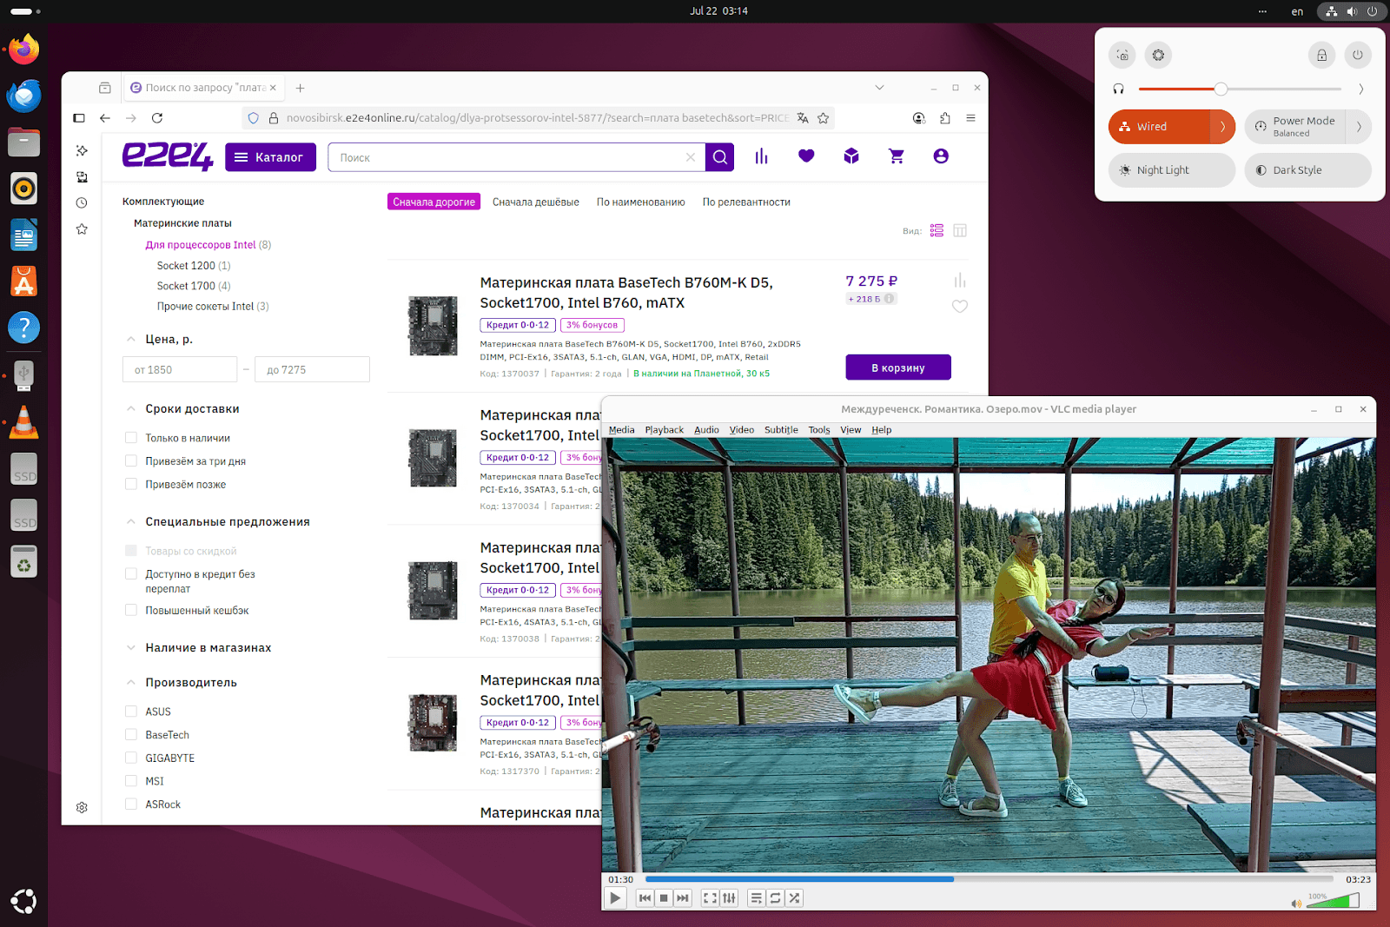Screen dimensions: 1390x927
Task: Open the browser hamburger menu
Action: 971,118
